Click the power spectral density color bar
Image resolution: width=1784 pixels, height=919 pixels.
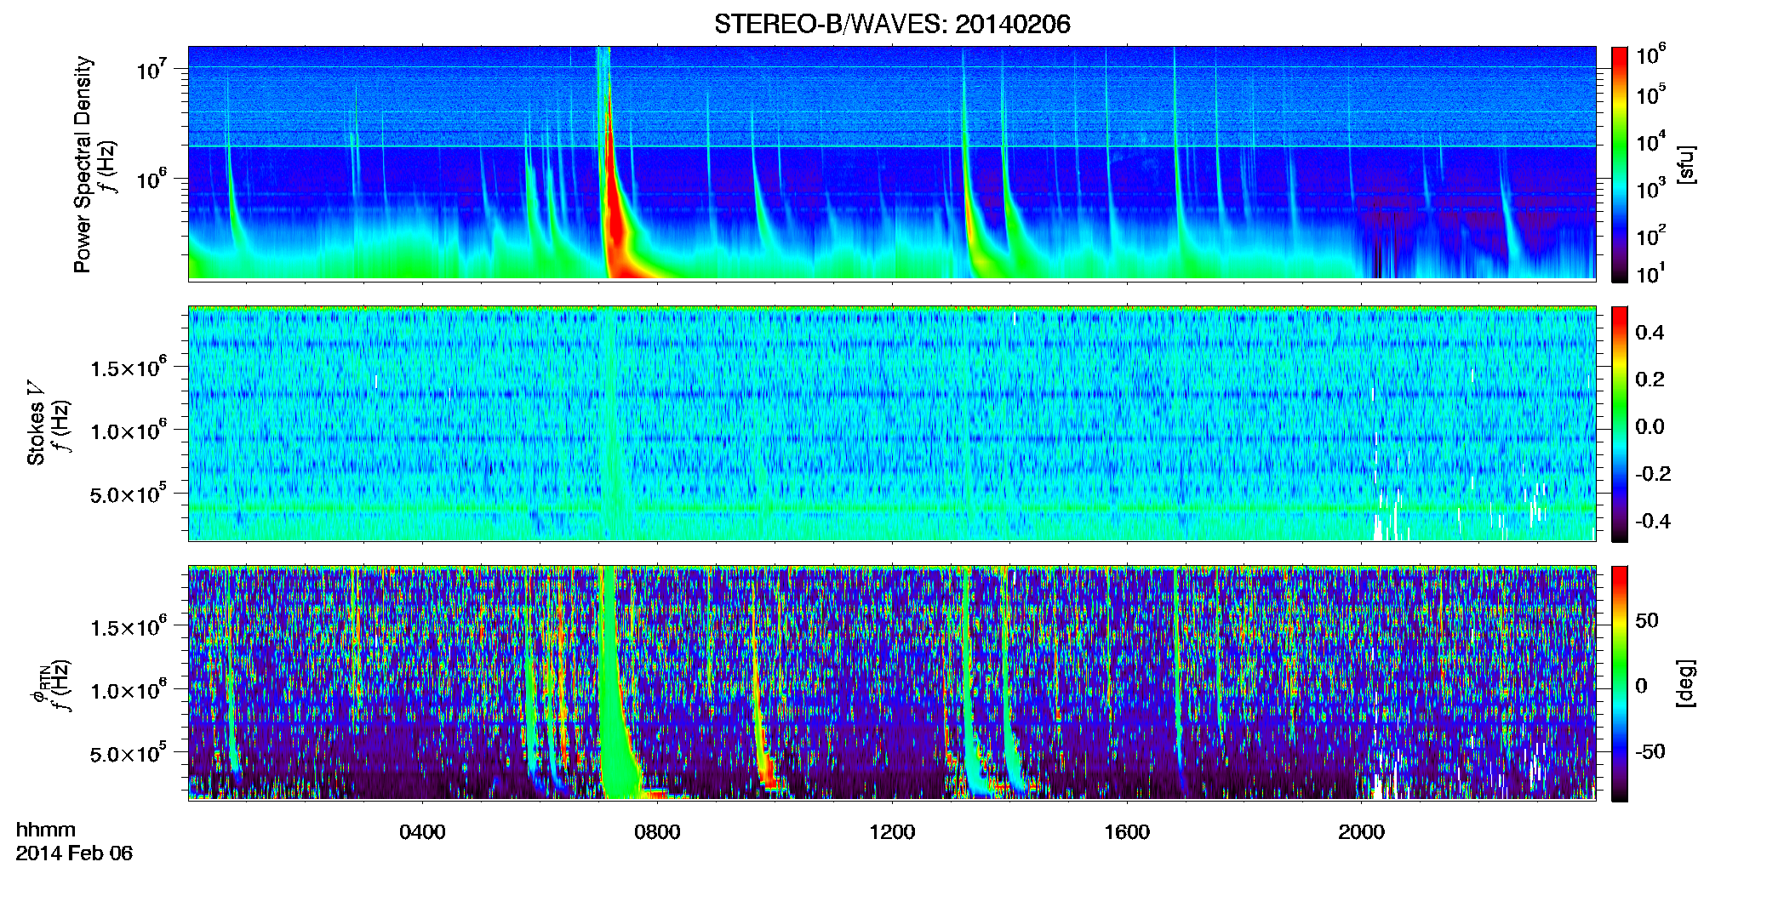point(1620,164)
